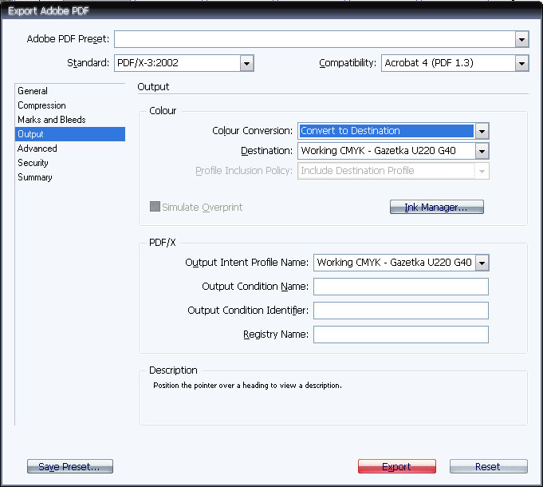Toggle the Simulate Overprint checkbox
This screenshot has width=543, height=487.
pos(155,207)
